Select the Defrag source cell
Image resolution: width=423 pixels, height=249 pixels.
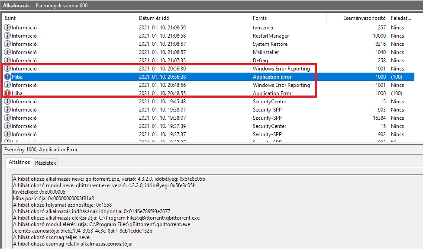point(260,61)
